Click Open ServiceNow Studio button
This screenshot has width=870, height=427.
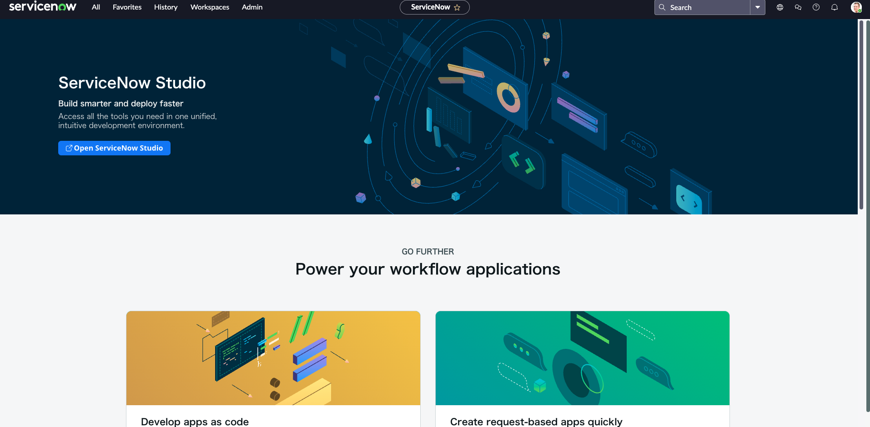coord(114,148)
